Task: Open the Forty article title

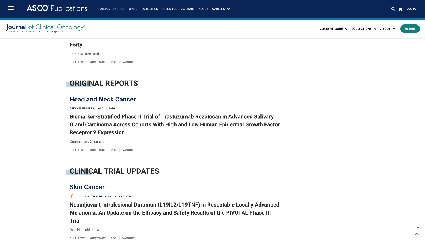Action: 76,45
